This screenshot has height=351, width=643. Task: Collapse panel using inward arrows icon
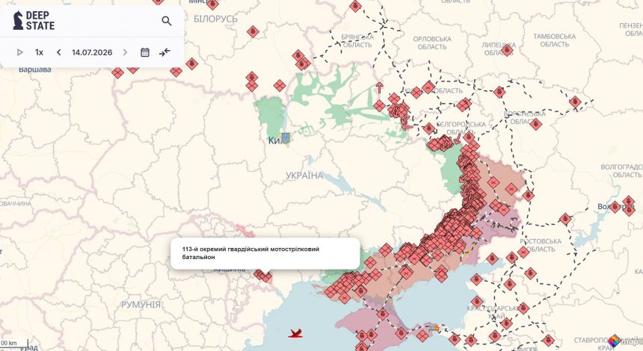point(164,52)
